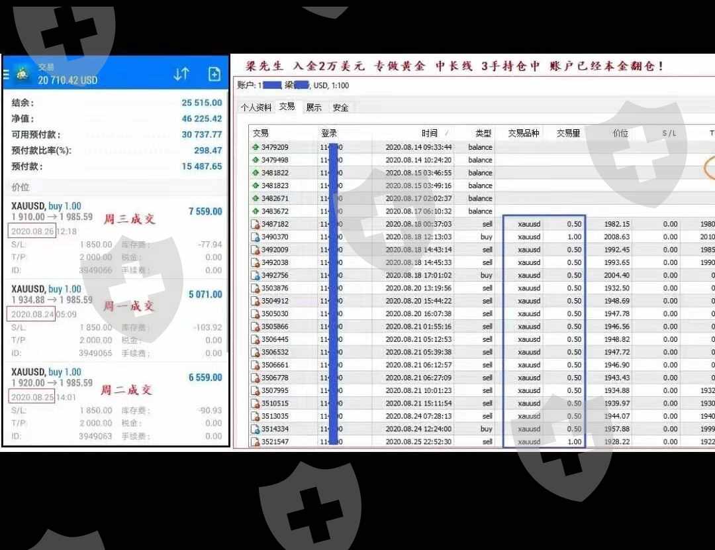Click balance icon for deal 3483672
Screen dimensions: 715x550
pos(256,211)
